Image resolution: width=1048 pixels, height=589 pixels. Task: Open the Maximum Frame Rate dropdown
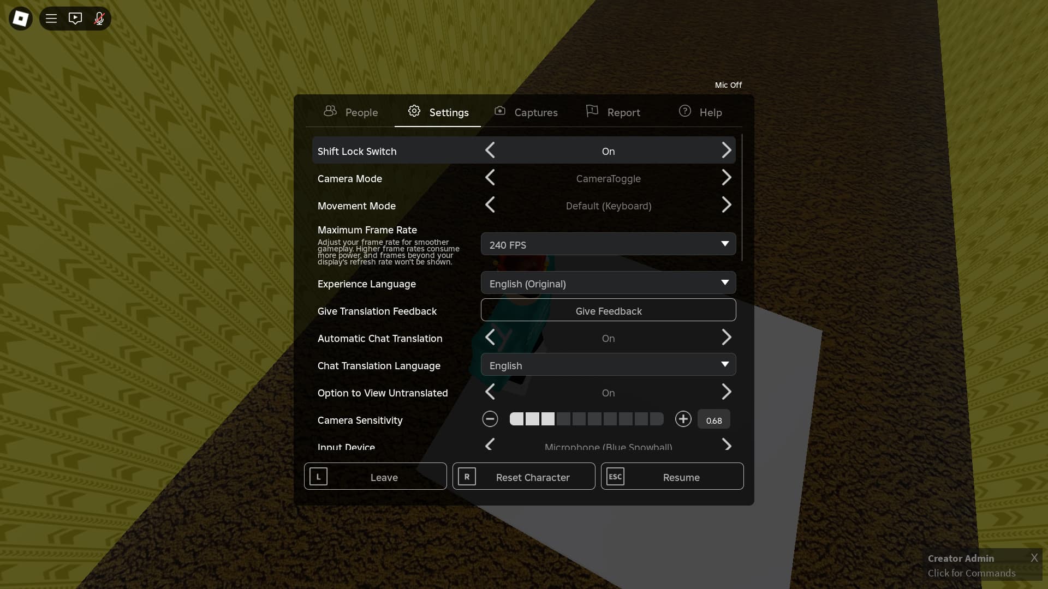click(x=608, y=244)
